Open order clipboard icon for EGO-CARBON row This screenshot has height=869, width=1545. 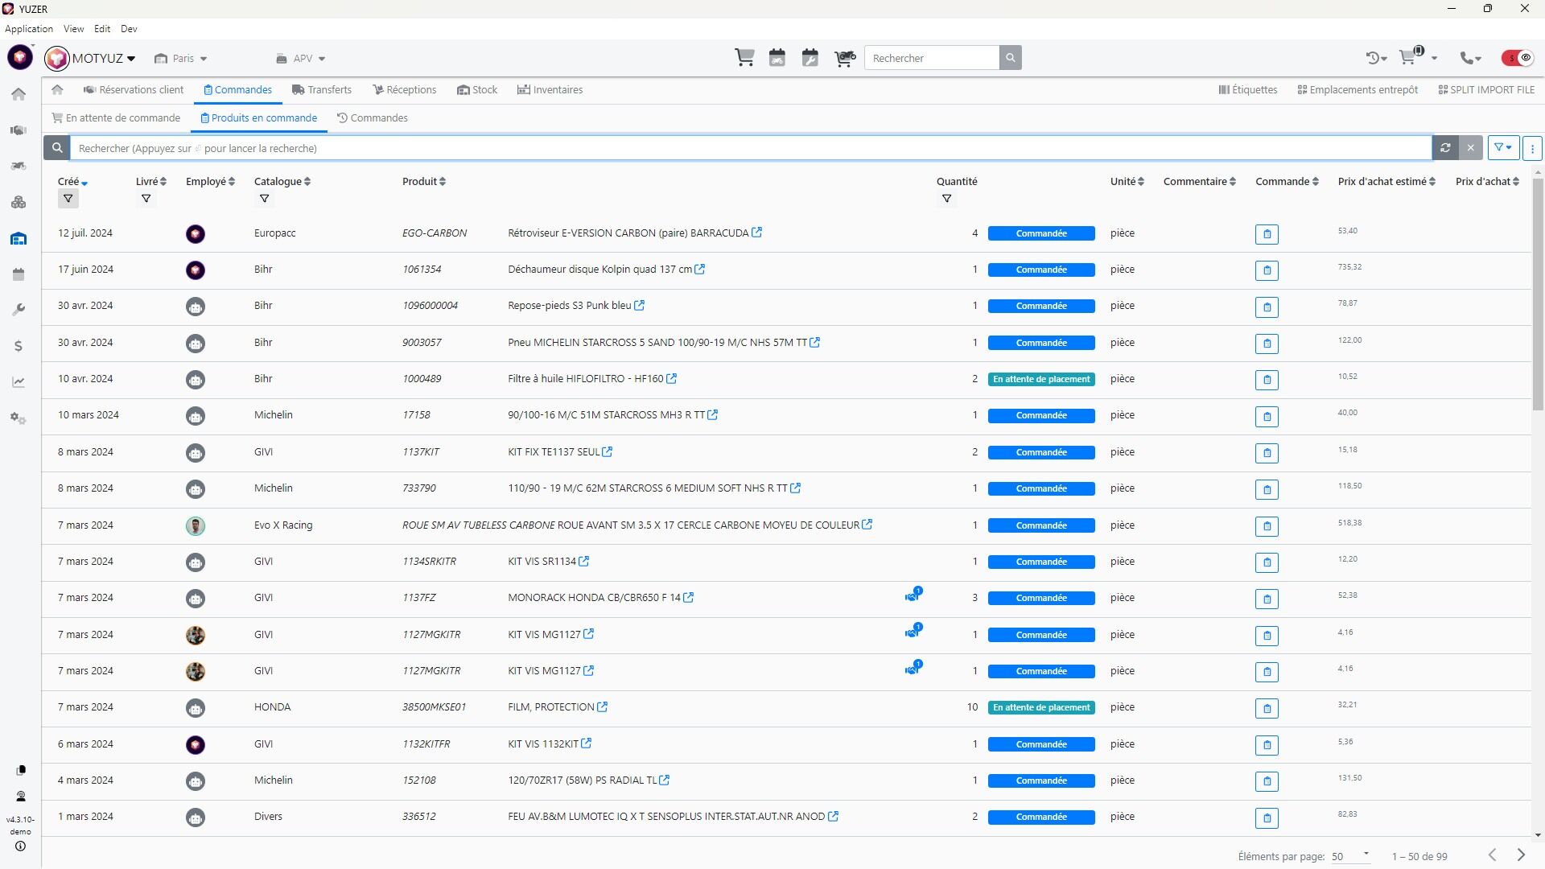(1267, 234)
